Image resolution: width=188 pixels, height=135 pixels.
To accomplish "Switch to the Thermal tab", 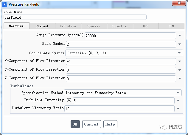I will tap(42, 26).
